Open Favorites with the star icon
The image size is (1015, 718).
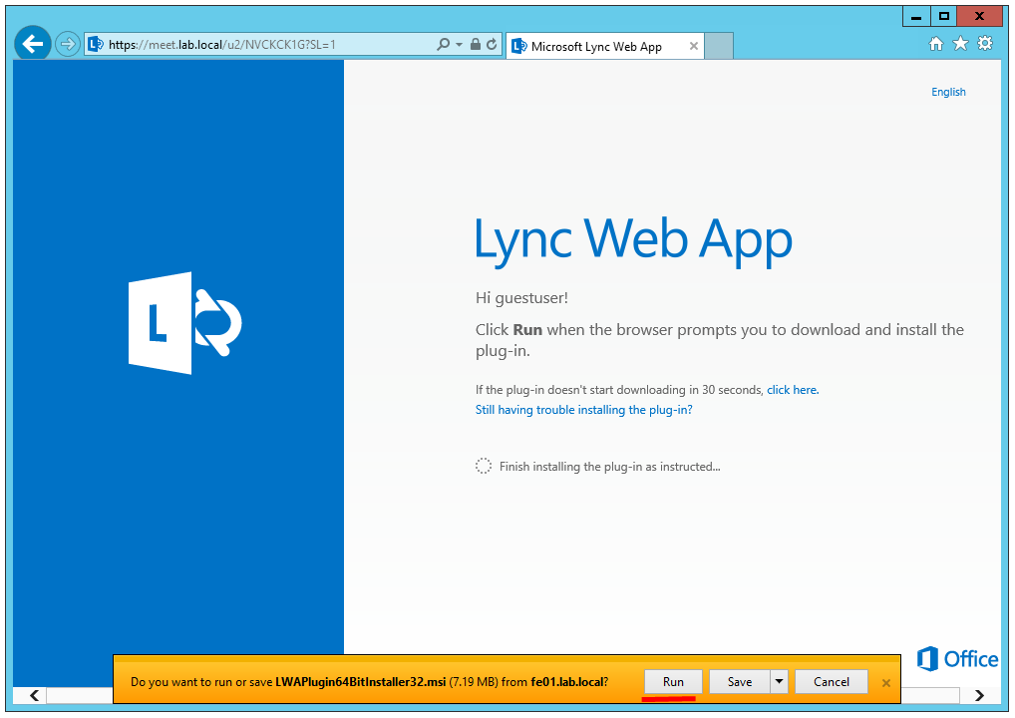coord(960,43)
